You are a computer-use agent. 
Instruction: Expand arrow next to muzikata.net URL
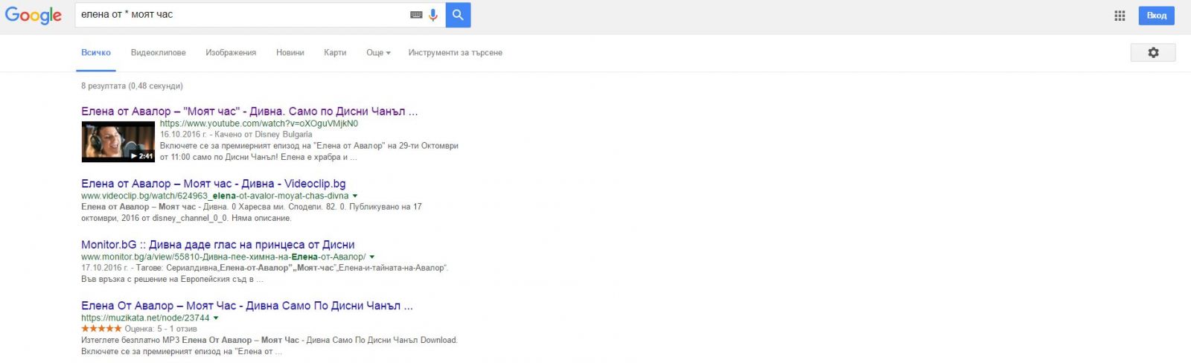[216, 318]
